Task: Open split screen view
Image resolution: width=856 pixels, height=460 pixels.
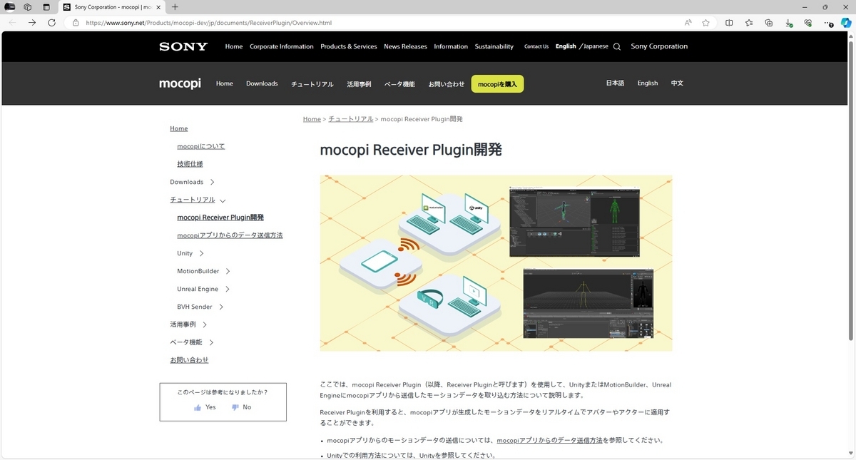Action: coord(729,23)
